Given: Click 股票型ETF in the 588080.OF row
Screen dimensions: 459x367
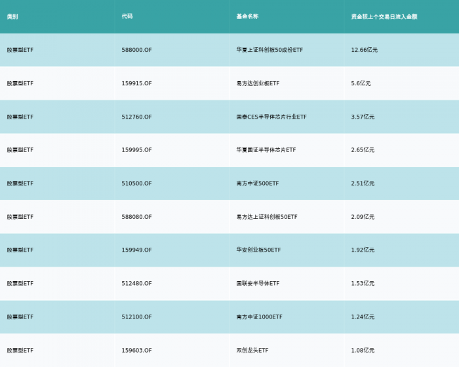Looking at the screenshot, I should 20,217.
